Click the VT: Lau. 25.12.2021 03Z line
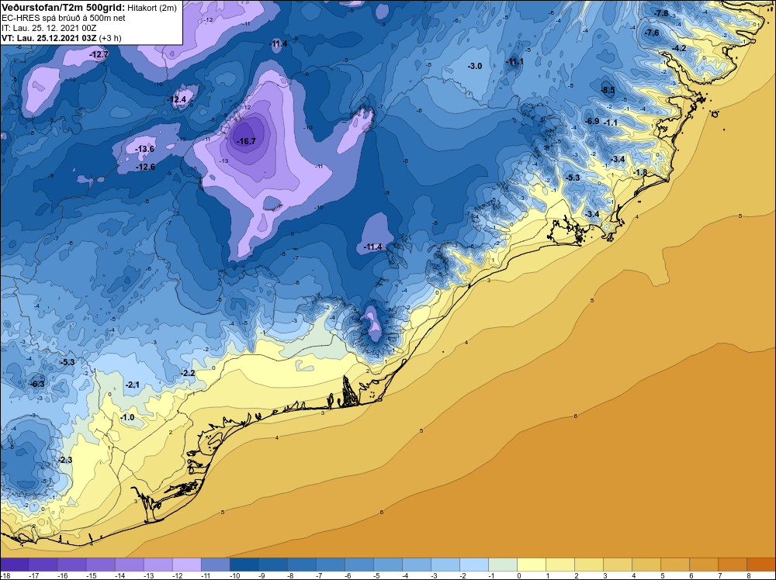Viewport: 776px width, 580px height. (x=61, y=38)
